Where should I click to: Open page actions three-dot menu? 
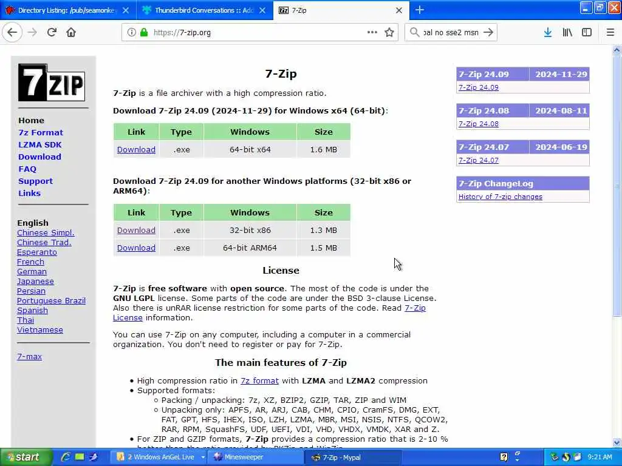[372, 32]
